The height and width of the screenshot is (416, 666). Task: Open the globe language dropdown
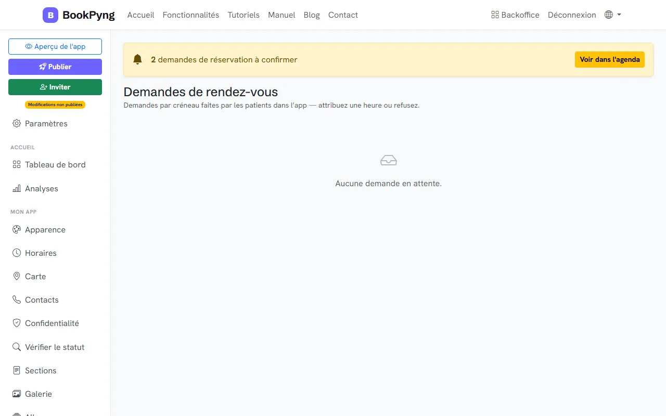(x=613, y=15)
